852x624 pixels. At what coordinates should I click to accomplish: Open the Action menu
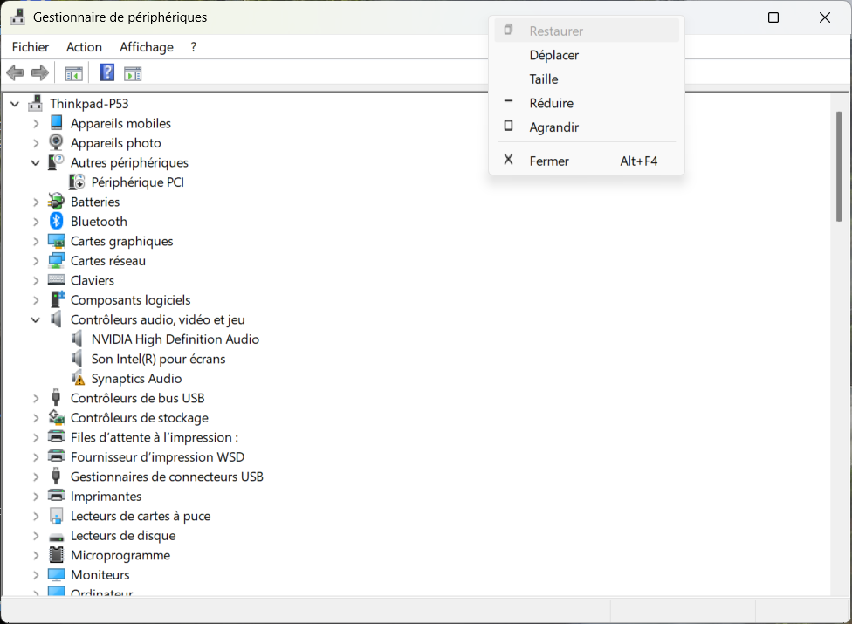(84, 47)
